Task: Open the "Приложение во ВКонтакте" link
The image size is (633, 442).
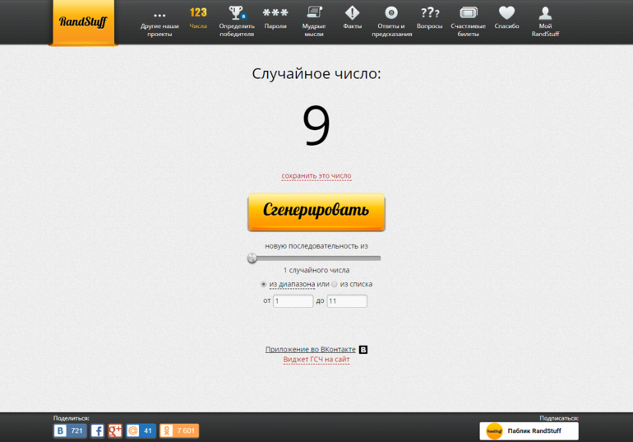Action: (311, 350)
